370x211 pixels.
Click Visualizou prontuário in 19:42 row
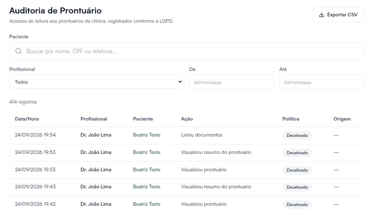coord(204,204)
